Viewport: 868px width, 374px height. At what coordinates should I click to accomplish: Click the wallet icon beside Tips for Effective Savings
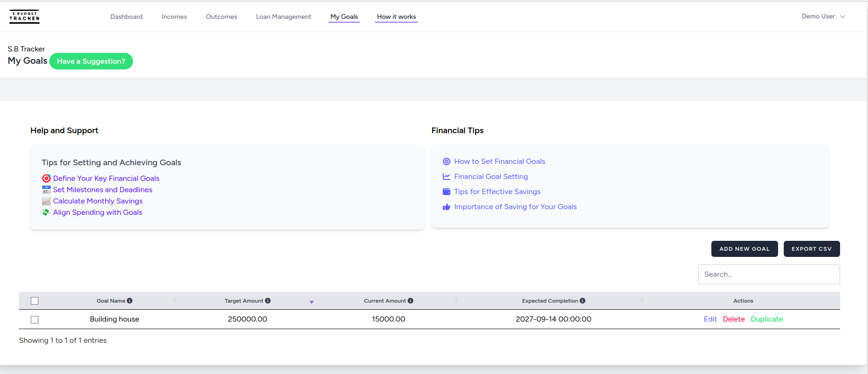446,192
